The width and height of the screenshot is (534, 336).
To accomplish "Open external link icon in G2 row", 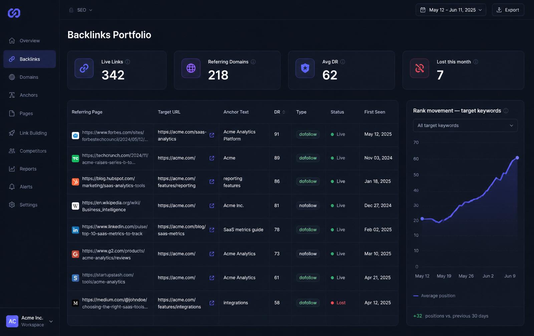I will point(212,254).
